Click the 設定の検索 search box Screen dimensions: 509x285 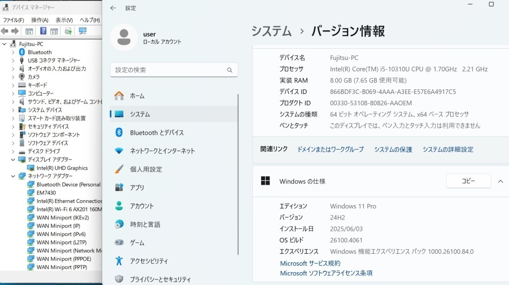coord(169,70)
